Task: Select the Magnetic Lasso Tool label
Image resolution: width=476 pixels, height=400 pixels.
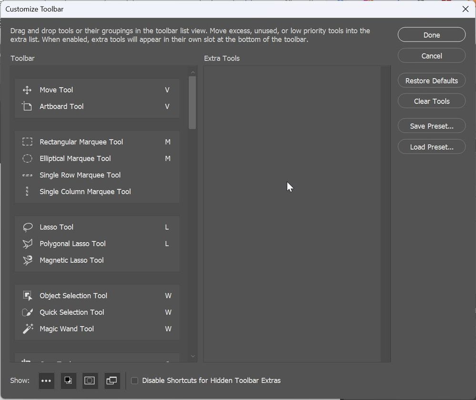Action: pos(71,260)
